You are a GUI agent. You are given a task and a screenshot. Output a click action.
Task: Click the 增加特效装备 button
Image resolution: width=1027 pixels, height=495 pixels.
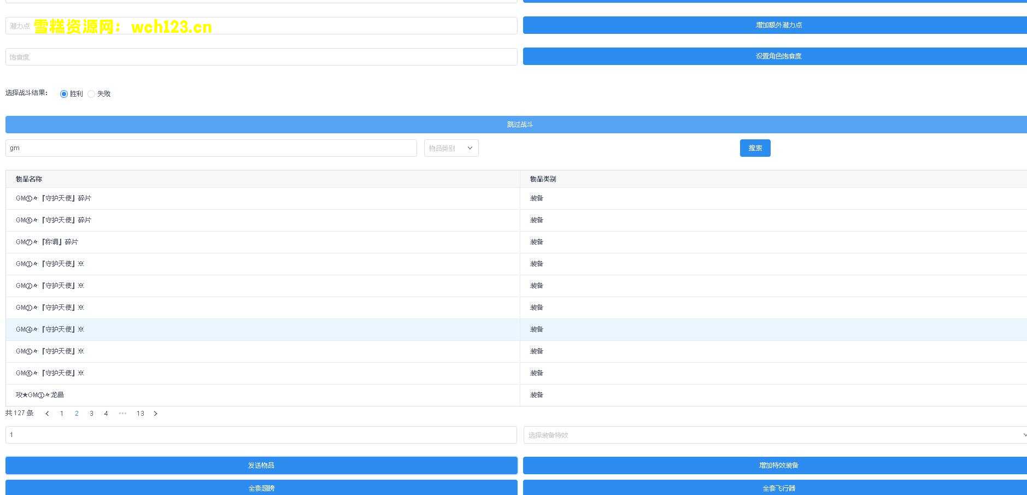tap(774, 465)
